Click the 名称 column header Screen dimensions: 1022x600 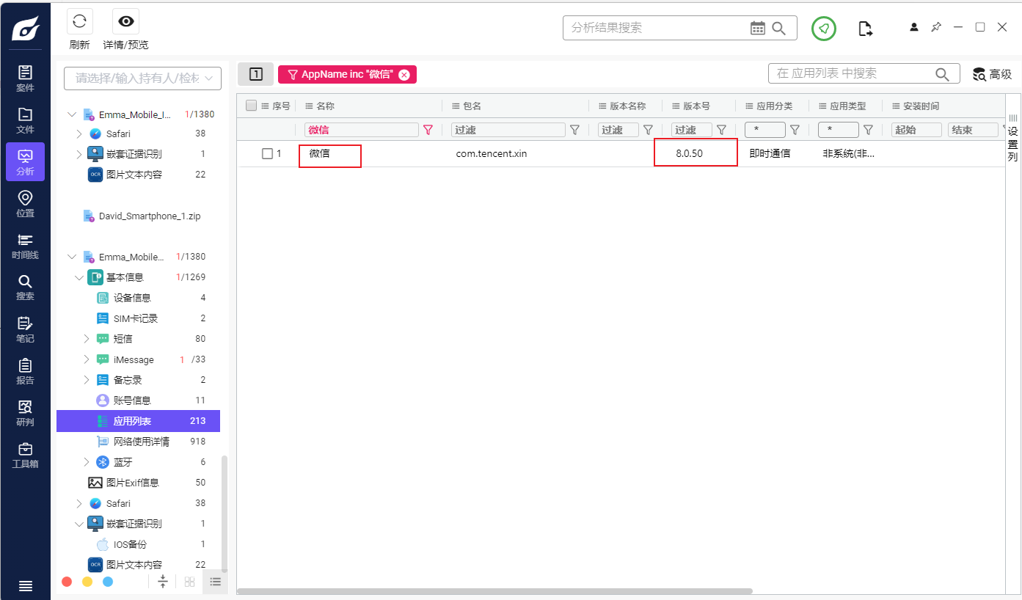(x=368, y=106)
